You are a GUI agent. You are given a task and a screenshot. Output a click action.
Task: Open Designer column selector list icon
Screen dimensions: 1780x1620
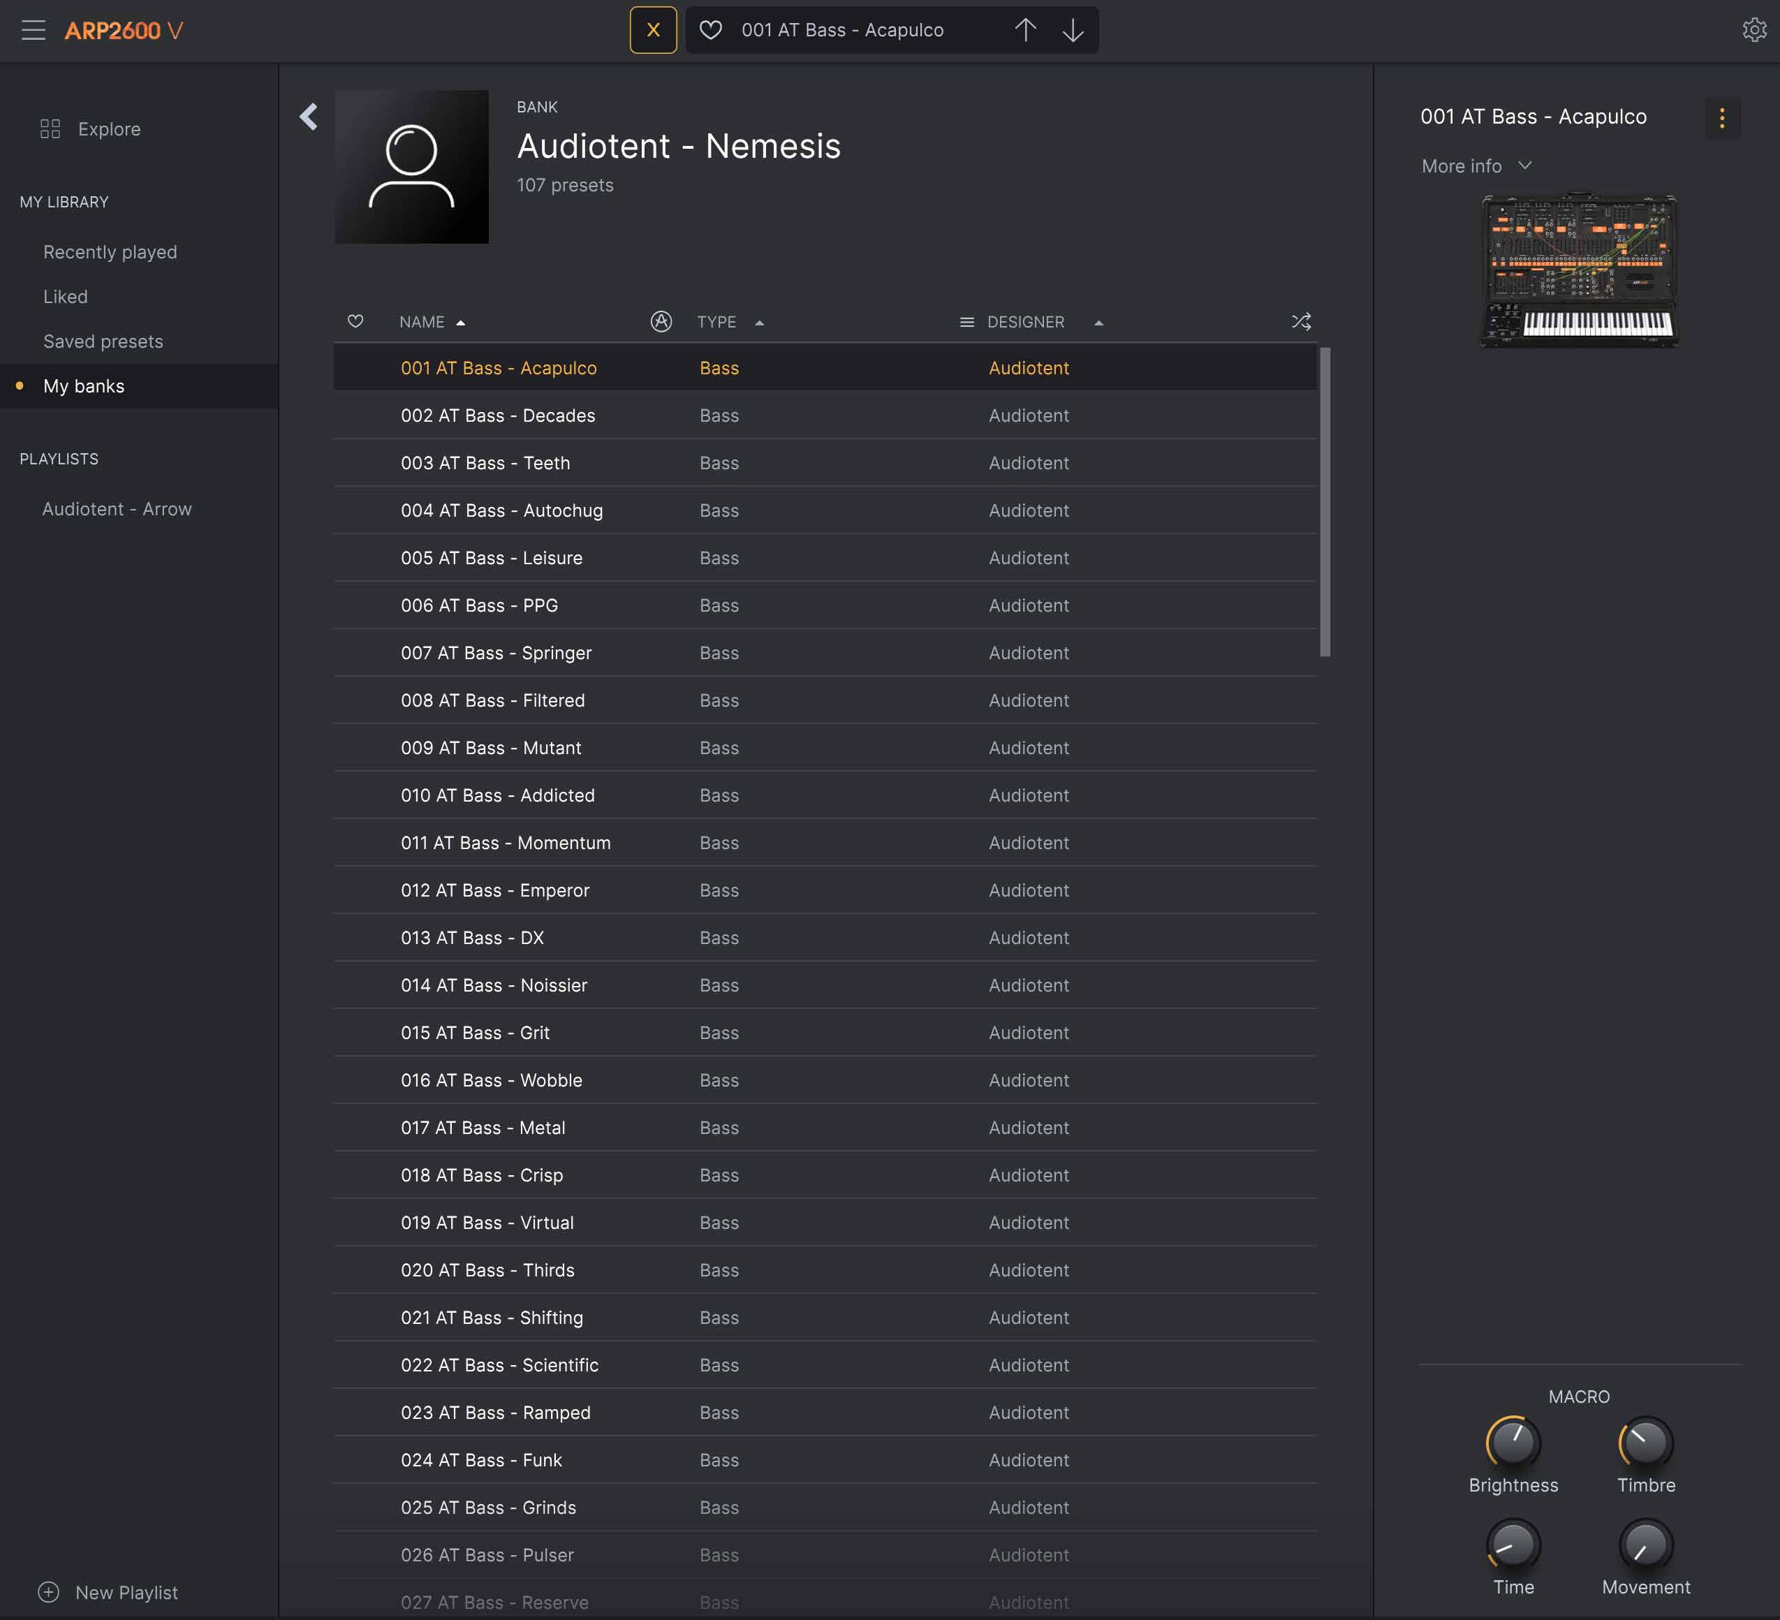(x=967, y=322)
